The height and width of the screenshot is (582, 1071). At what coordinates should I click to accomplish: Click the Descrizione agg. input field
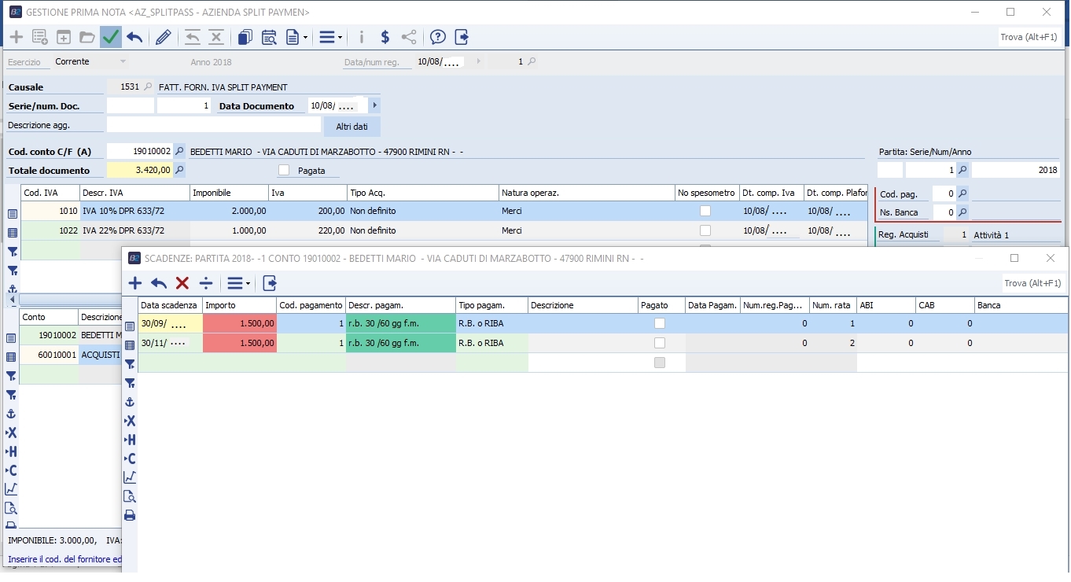coord(213,125)
